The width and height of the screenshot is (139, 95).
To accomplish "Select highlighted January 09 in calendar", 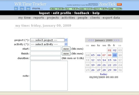I will coord(115,55).
